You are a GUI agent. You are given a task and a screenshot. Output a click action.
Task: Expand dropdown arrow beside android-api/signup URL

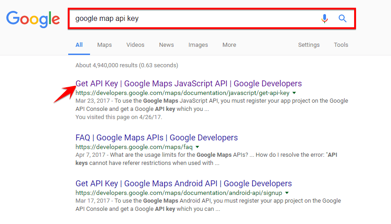pyautogui.click(x=287, y=193)
